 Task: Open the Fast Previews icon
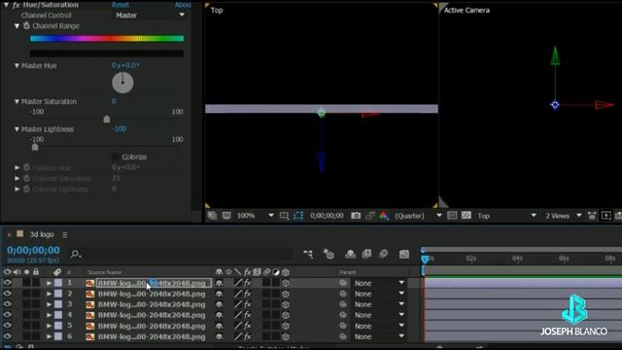606,216
